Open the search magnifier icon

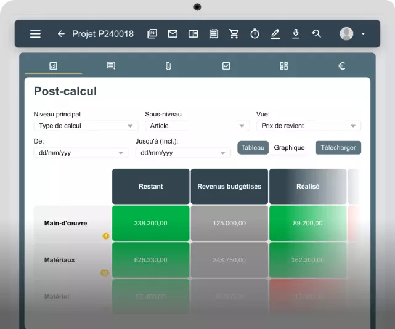316,34
